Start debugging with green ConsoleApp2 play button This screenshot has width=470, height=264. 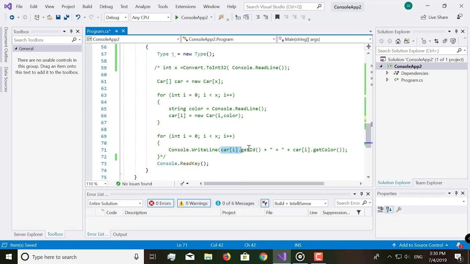coord(191,17)
